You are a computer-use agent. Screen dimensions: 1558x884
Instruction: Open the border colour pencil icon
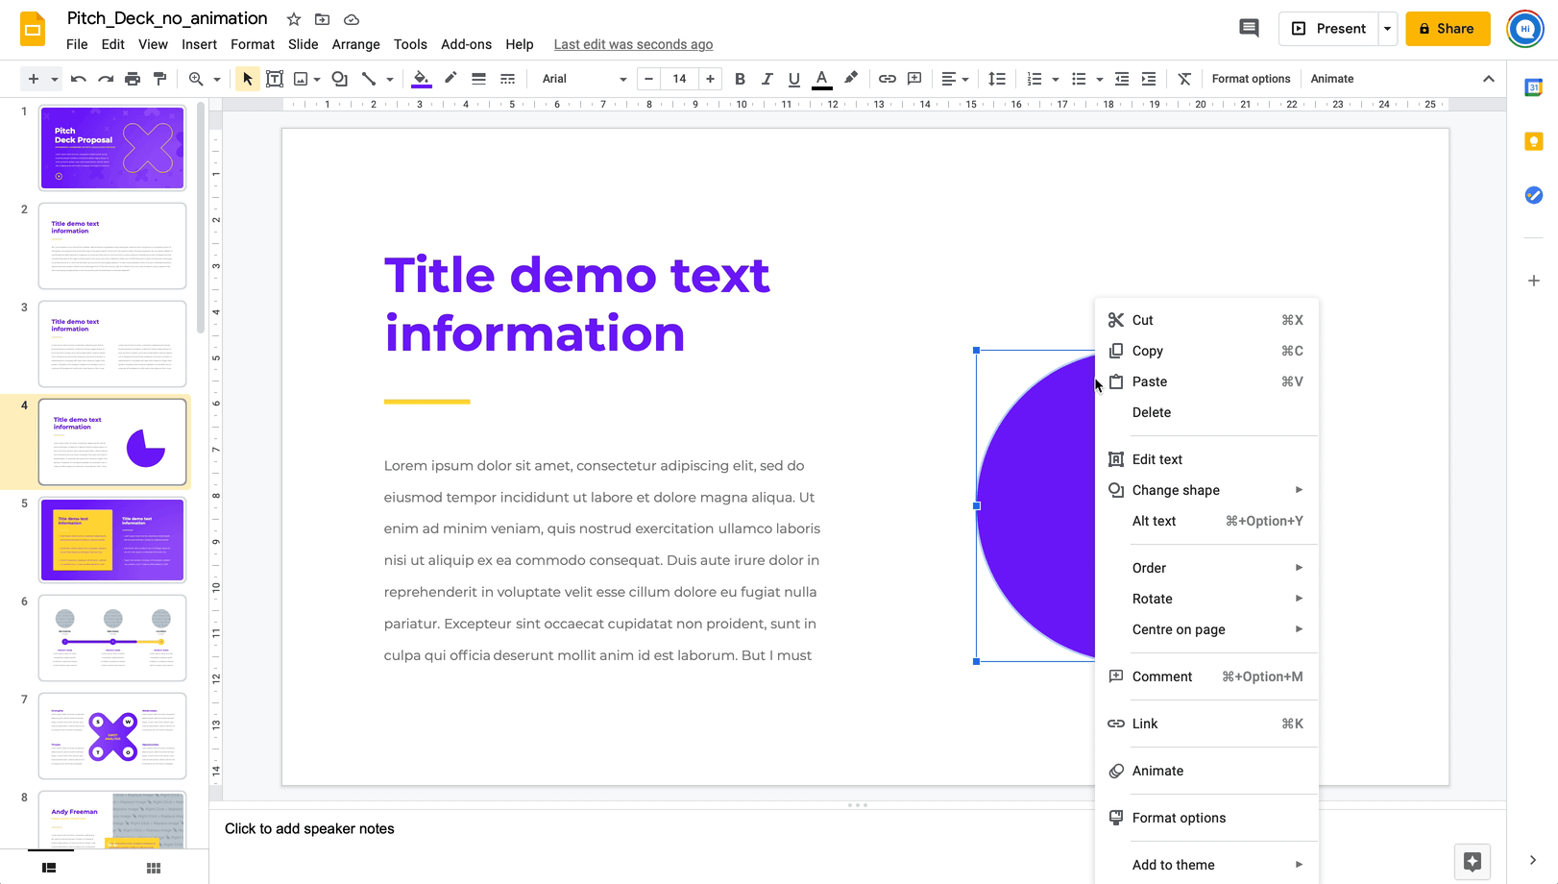(450, 79)
